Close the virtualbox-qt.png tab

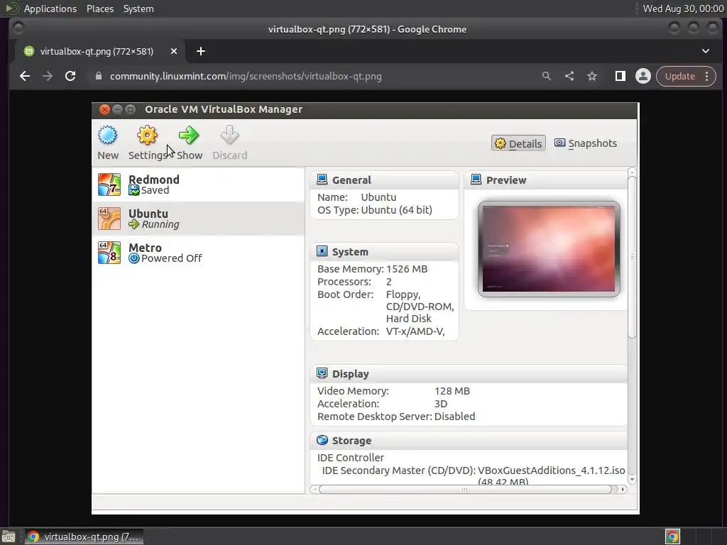pyautogui.click(x=174, y=51)
